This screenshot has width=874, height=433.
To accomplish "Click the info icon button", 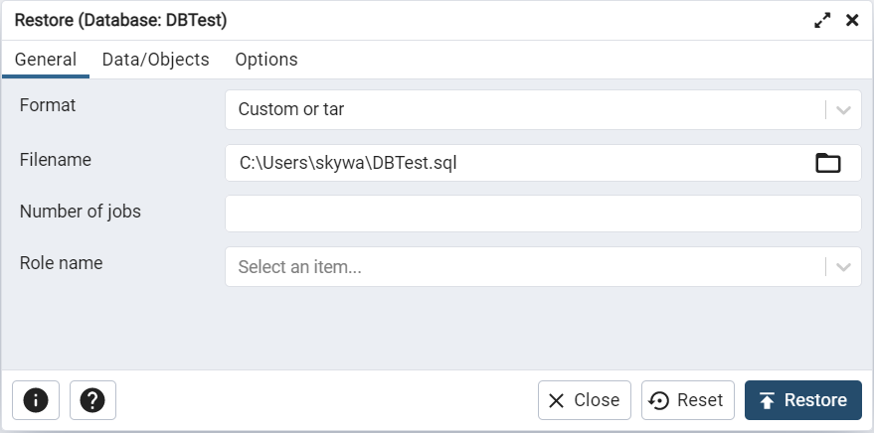I will tap(36, 400).
